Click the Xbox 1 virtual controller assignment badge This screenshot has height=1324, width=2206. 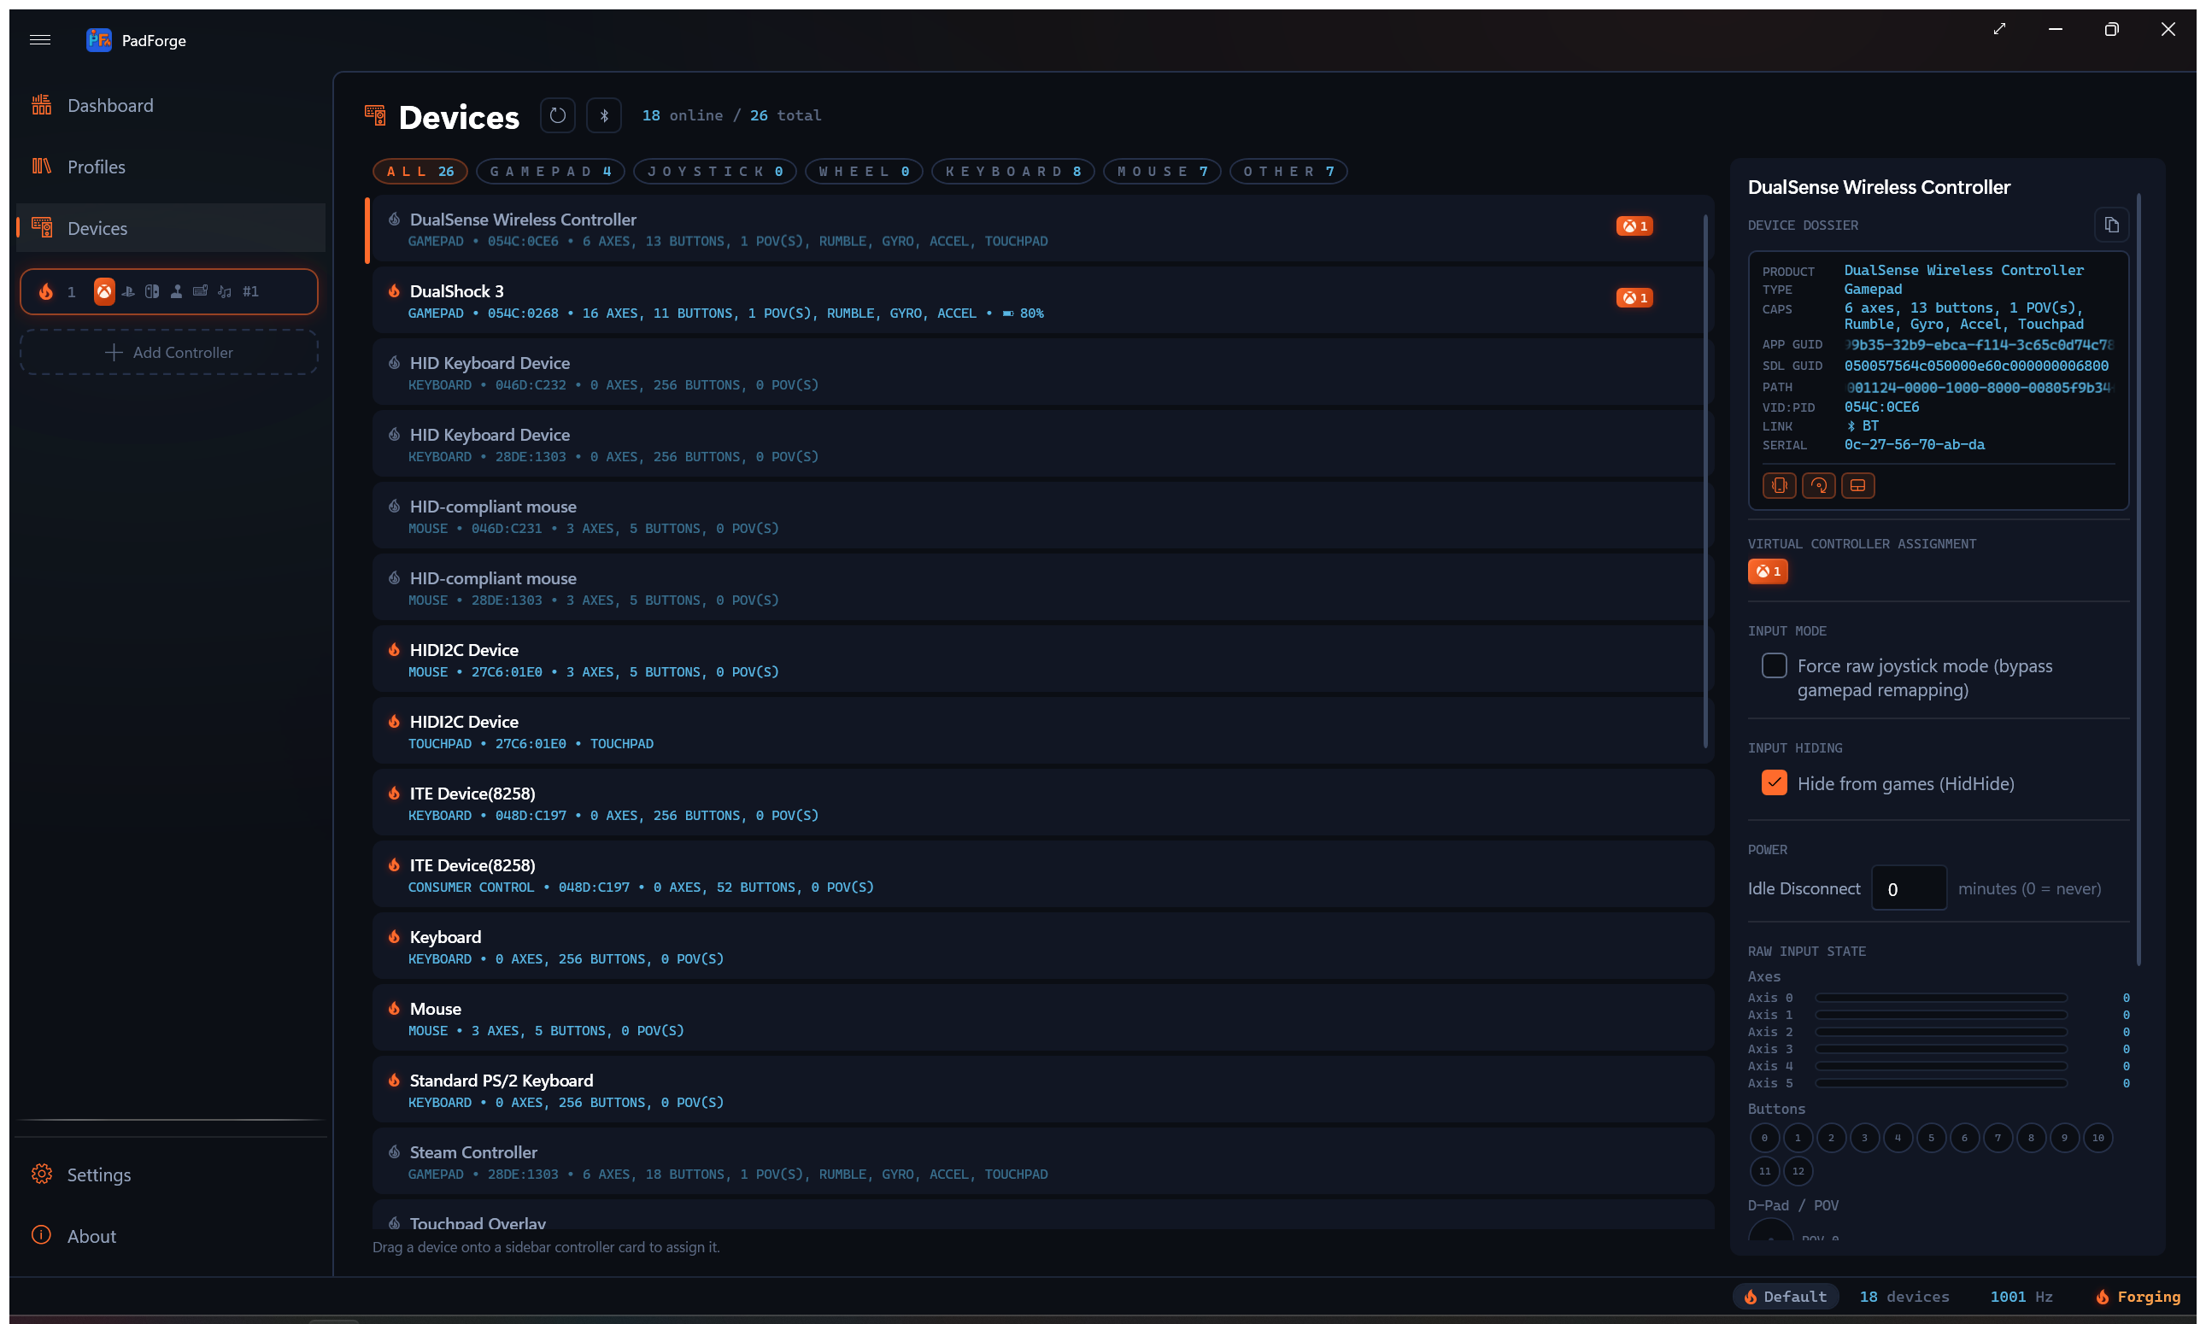(1768, 571)
